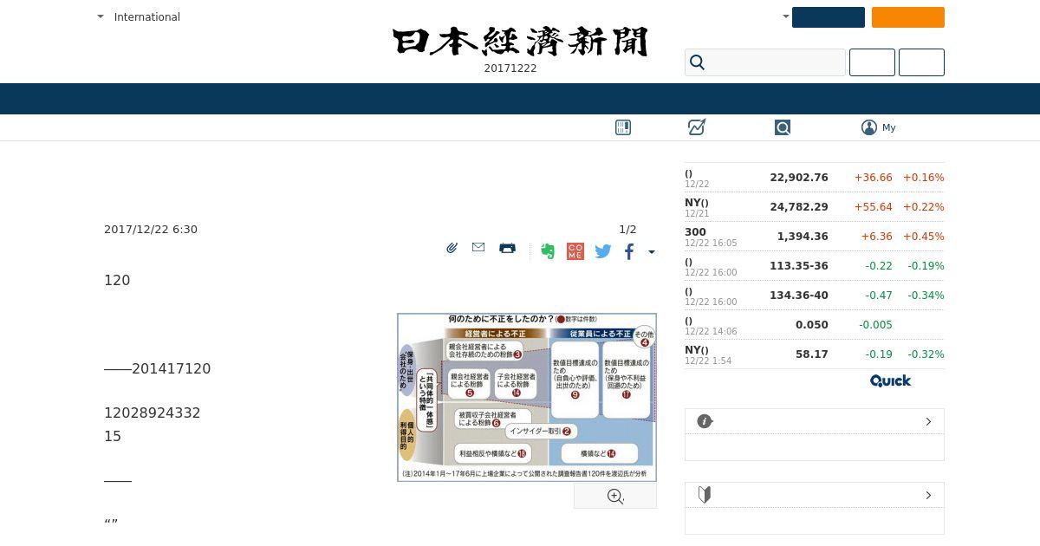Click inside the header search input field
The height and width of the screenshot is (546, 1040).
pos(765,62)
